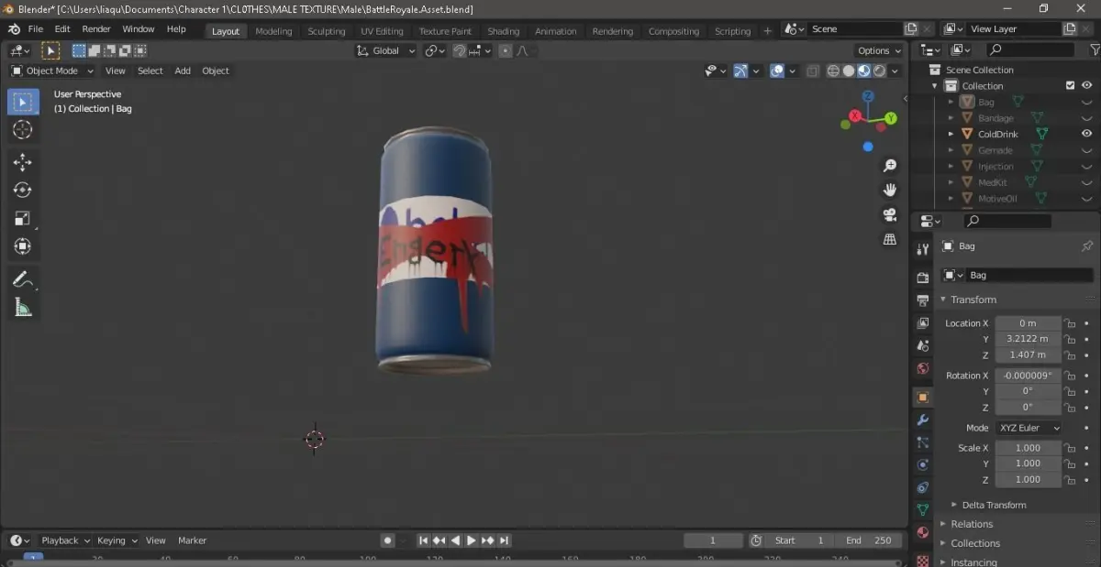Open Object Data mesh properties tab

(x=923, y=509)
